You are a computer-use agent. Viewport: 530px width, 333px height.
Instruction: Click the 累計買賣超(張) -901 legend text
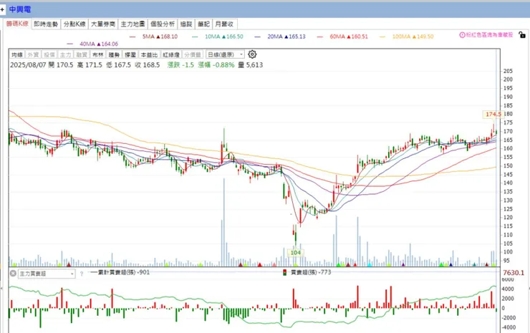124,272
